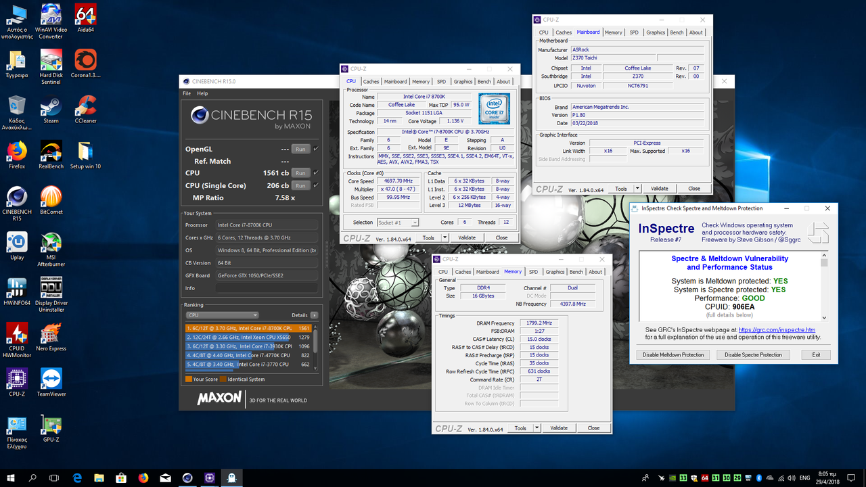Open Bluetooth tray icon
This screenshot has height=487, width=866.
tap(758, 478)
